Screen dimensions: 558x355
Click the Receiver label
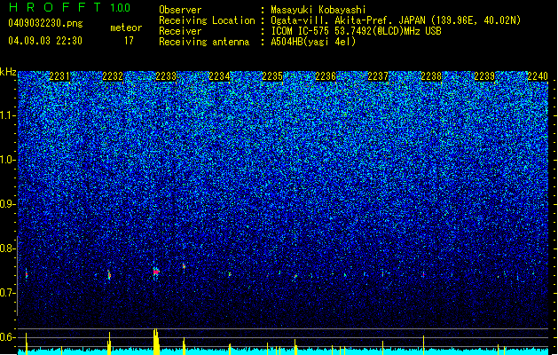180,31
